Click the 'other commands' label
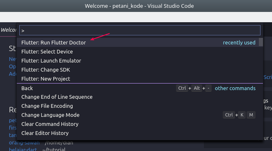 235,88
